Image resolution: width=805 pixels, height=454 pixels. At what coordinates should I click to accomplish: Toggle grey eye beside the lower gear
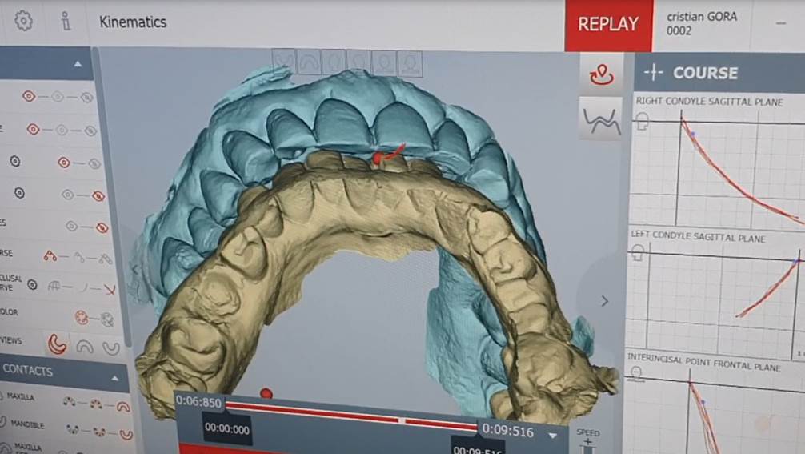[x=68, y=195]
